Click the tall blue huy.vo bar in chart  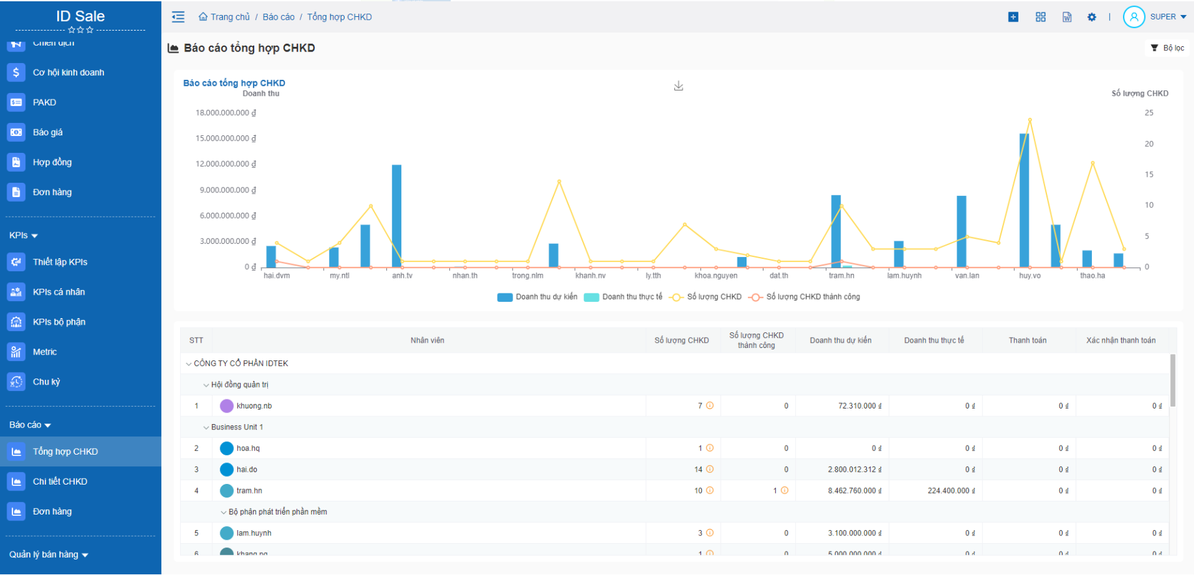1024,200
